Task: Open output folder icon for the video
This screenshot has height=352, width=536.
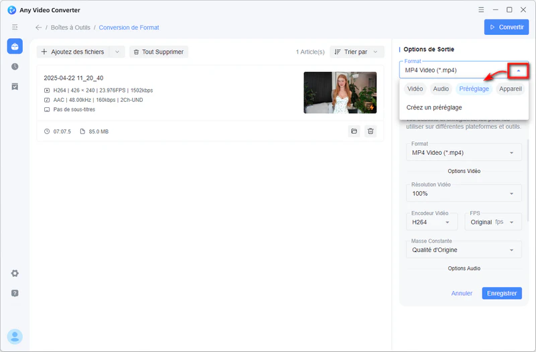Action: (354, 131)
